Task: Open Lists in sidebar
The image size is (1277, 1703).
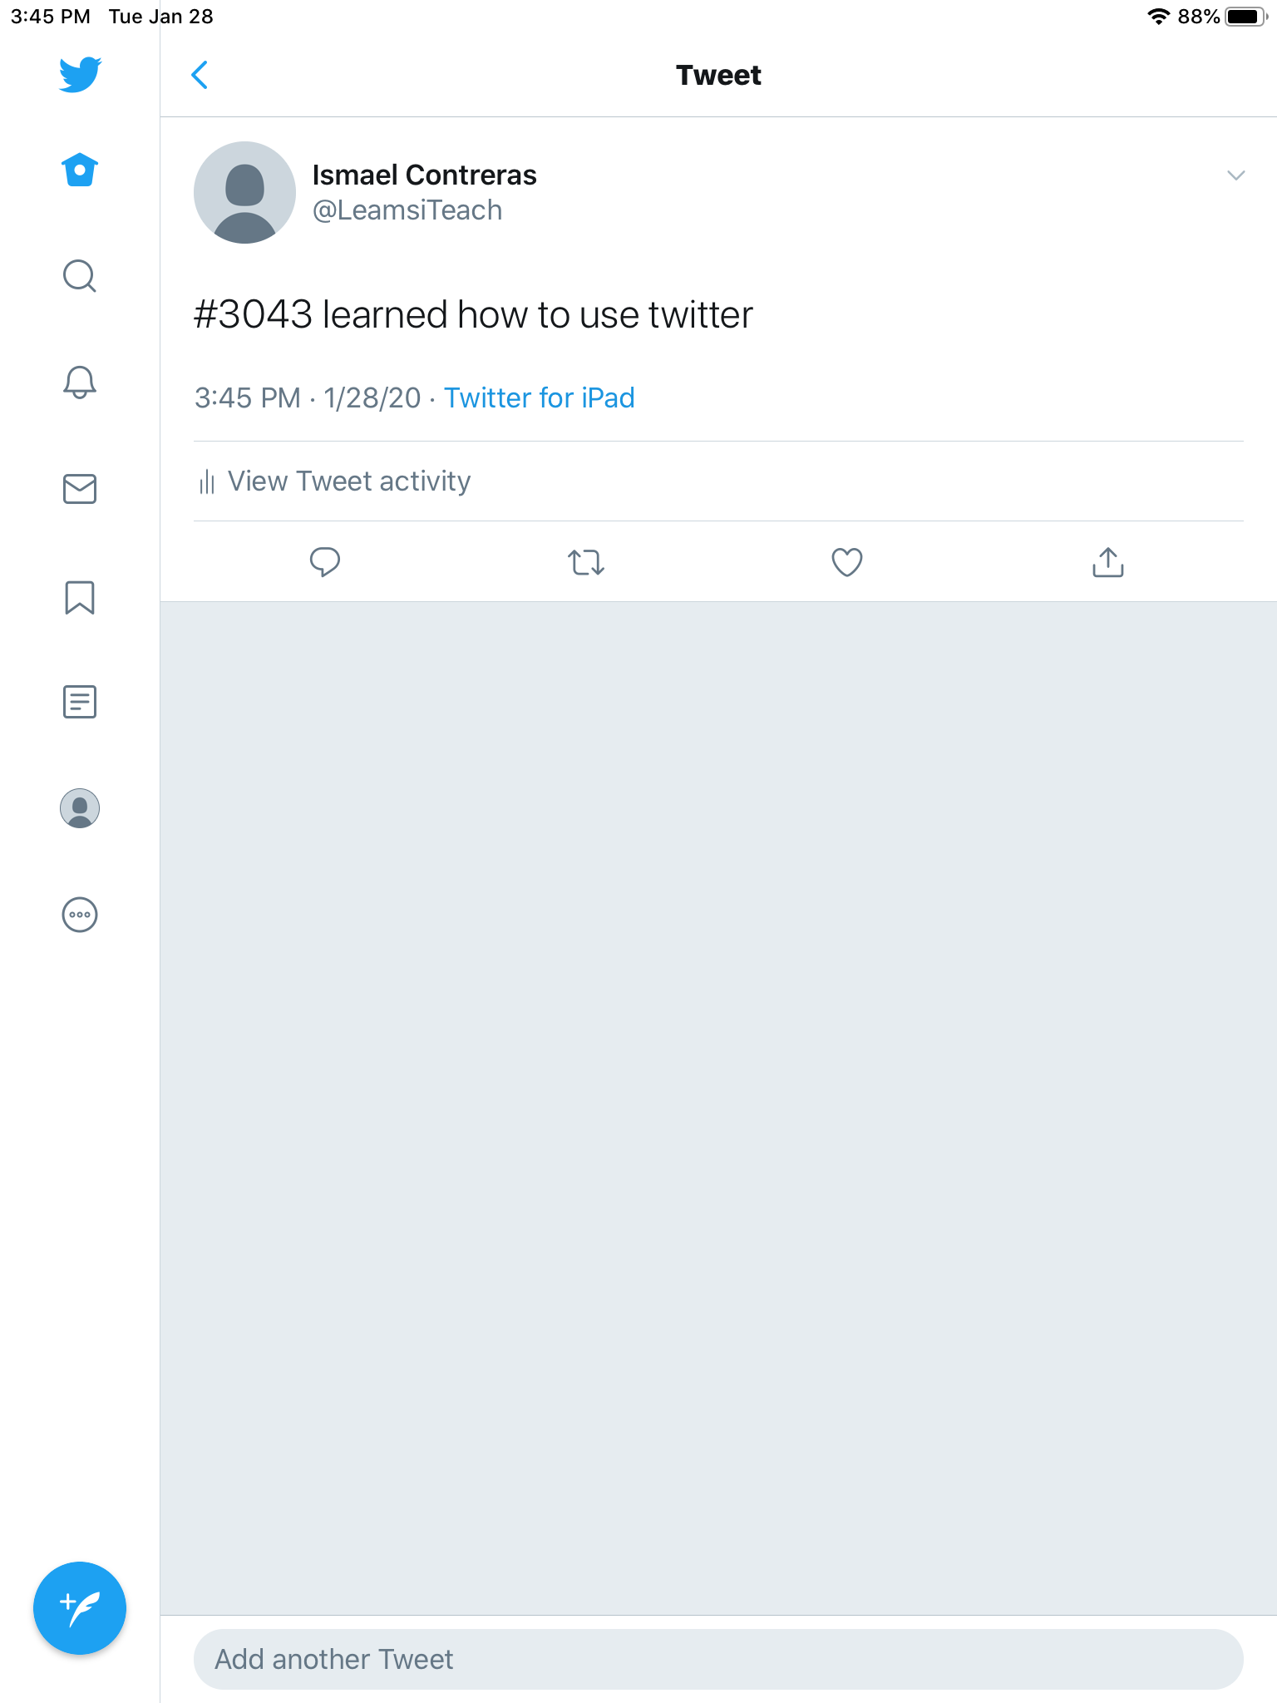Action: pos(80,702)
